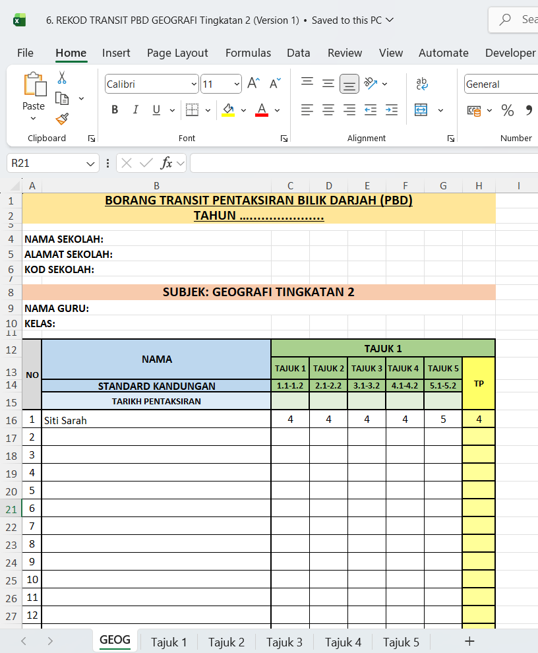The height and width of the screenshot is (653, 538).
Task: Click the Merge & Center icon
Action: coord(421,110)
